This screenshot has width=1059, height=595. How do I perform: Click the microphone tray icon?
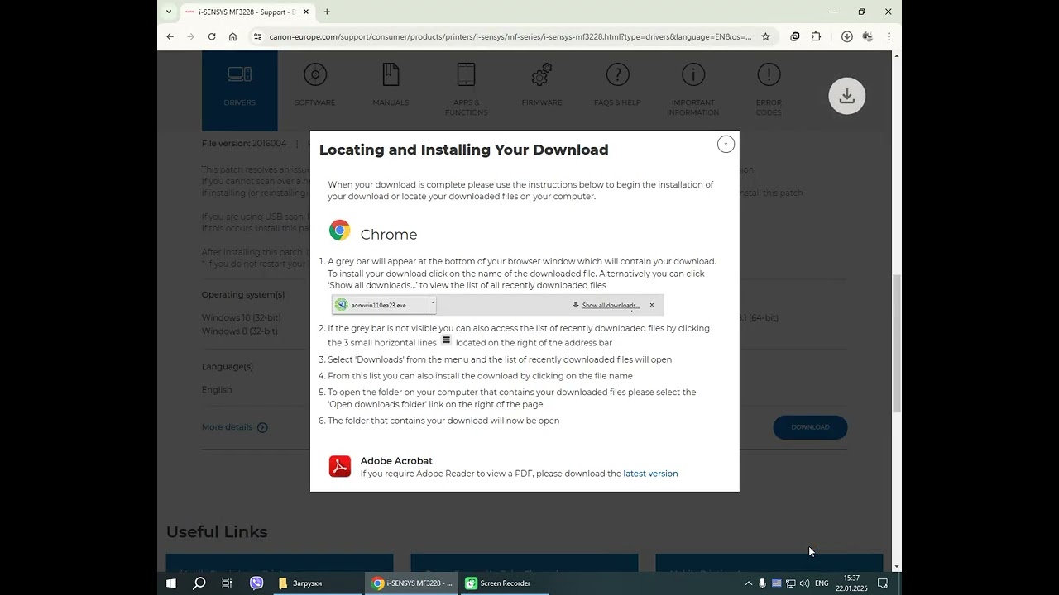click(x=762, y=583)
